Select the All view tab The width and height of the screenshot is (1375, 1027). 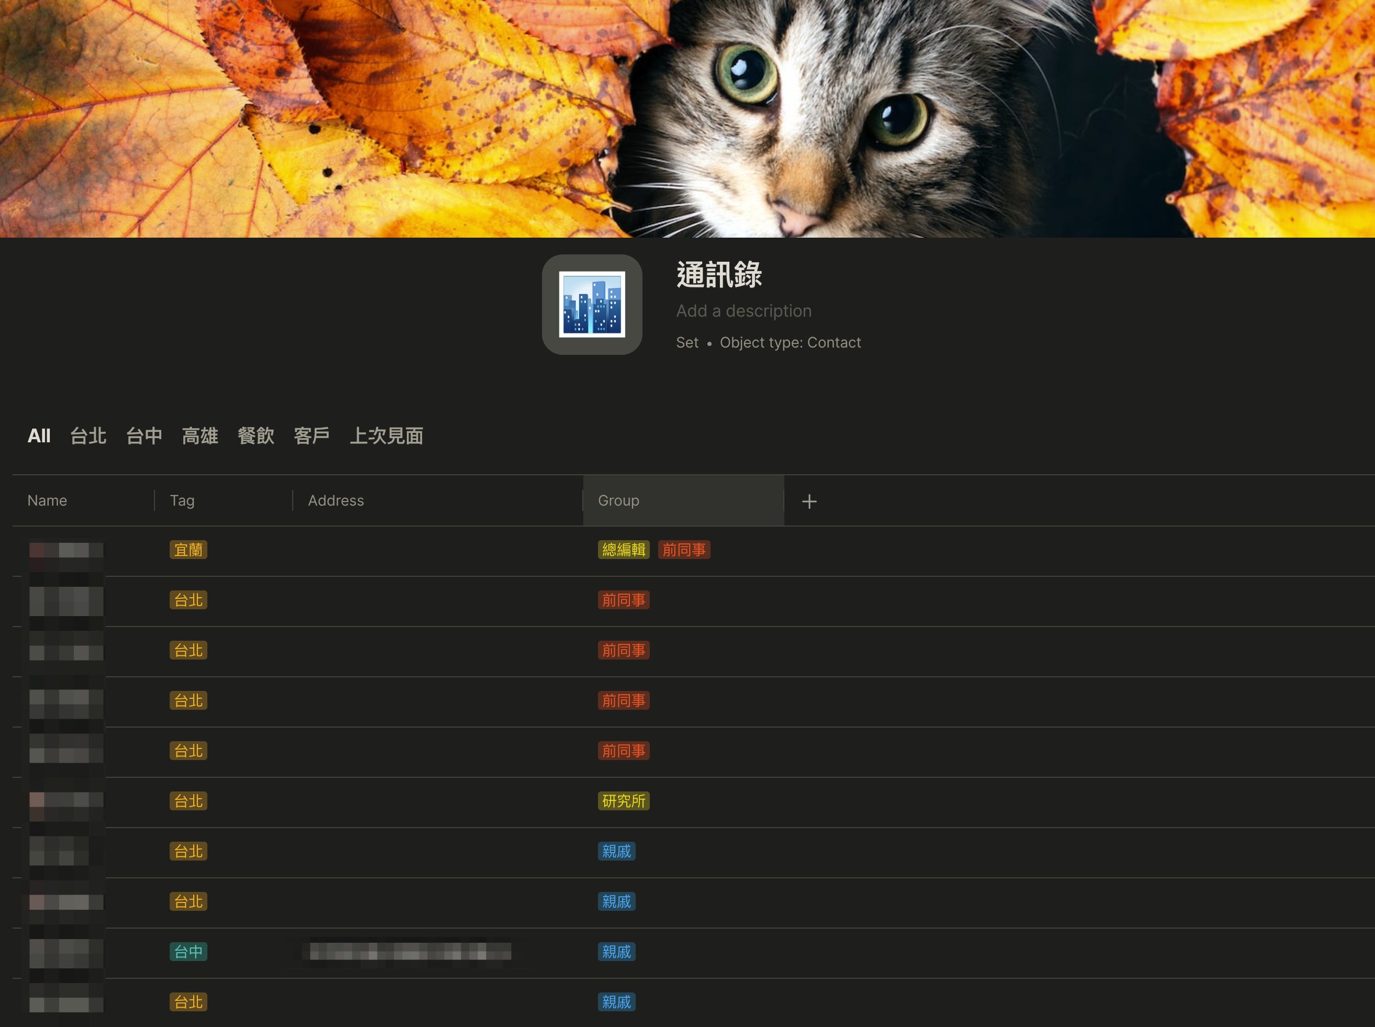39,436
